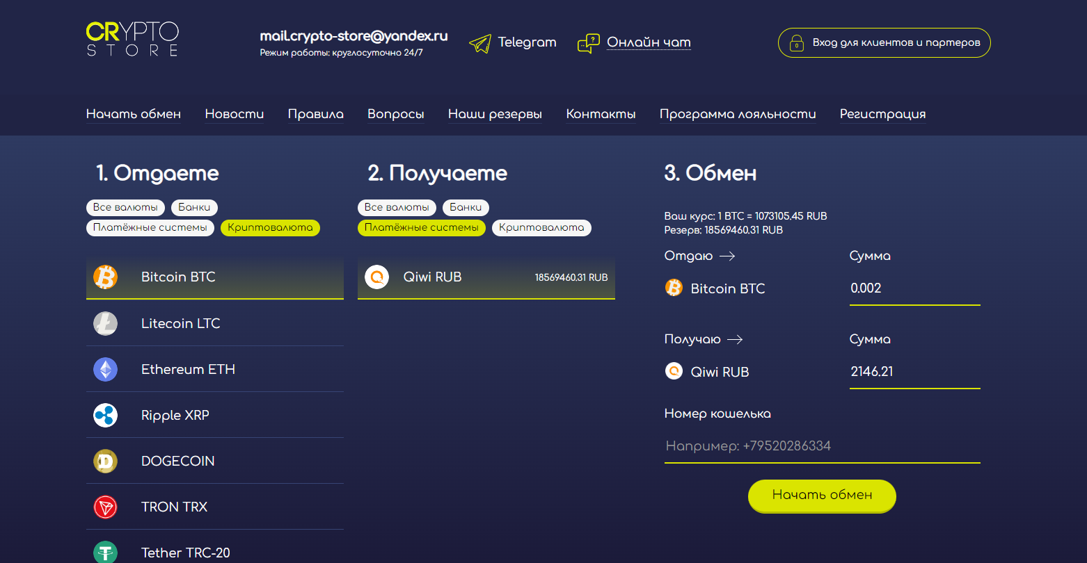Select Qiwi RUB as receive currency
Viewport: 1087px width, 563px height.
click(486, 277)
